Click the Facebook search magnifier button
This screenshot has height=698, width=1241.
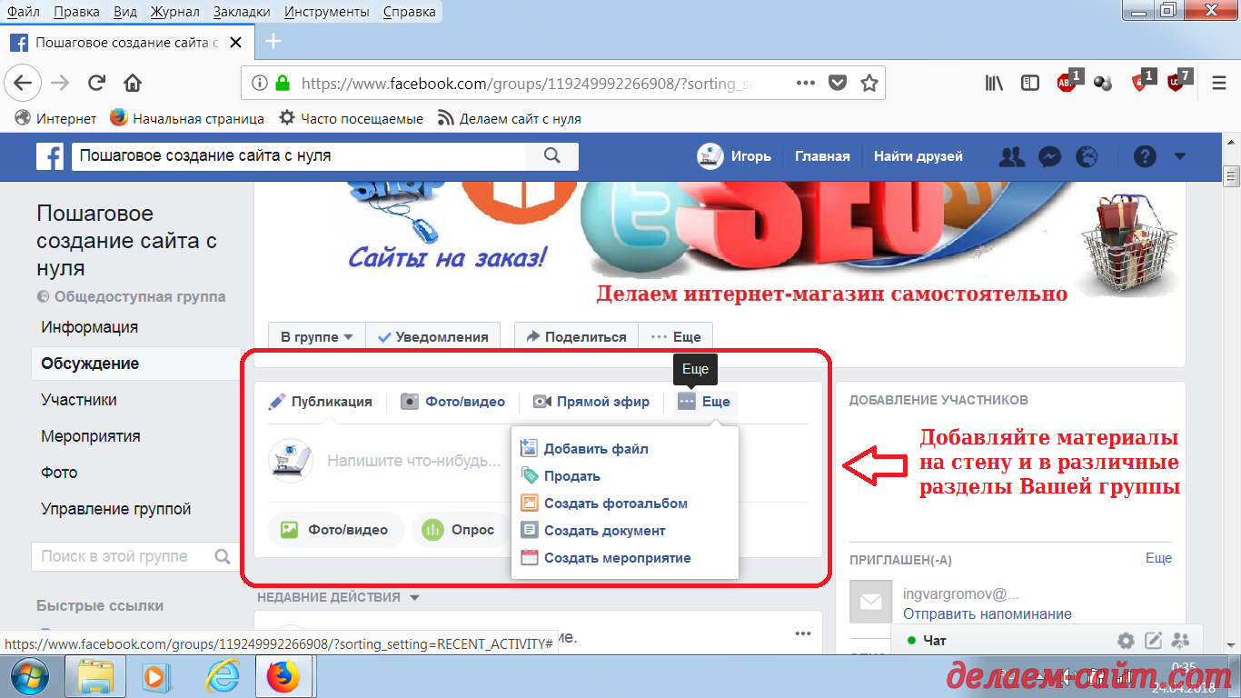click(x=551, y=156)
